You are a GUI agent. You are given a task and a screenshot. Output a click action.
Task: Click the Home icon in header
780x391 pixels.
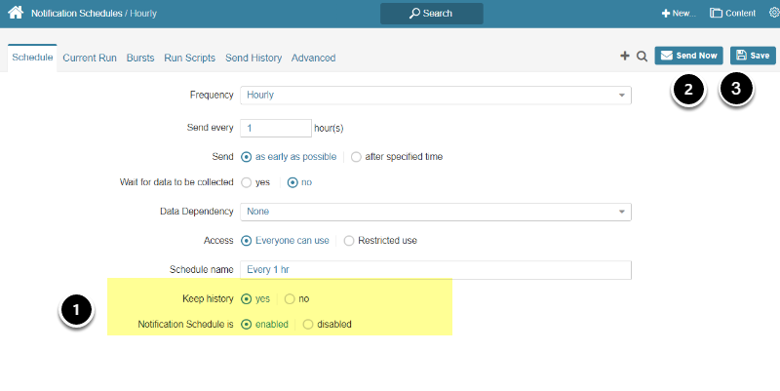click(16, 14)
